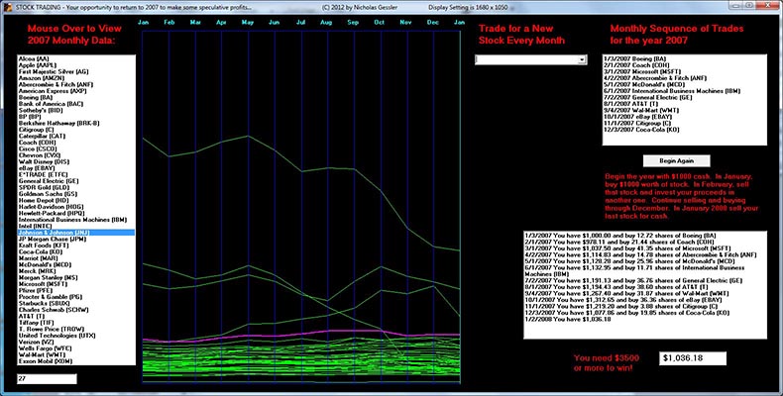Select Tiffany (TIF) in the stock list

pyautogui.click(x=76, y=323)
